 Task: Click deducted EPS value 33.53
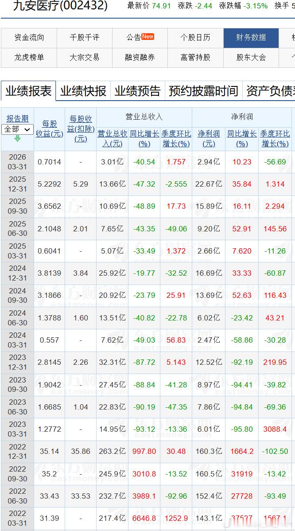pos(81,496)
